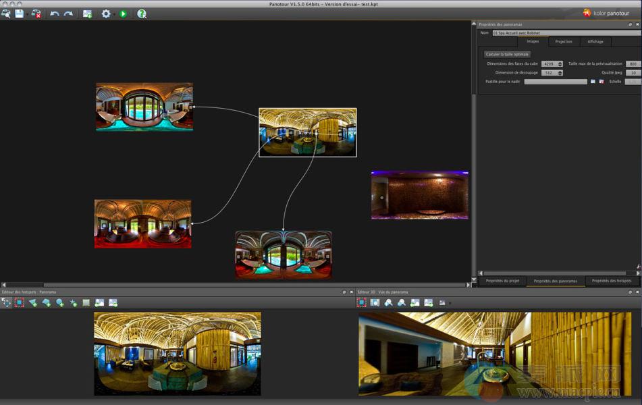
Task: Expand the Save icon dropdown arrow
Action: pos(26,14)
